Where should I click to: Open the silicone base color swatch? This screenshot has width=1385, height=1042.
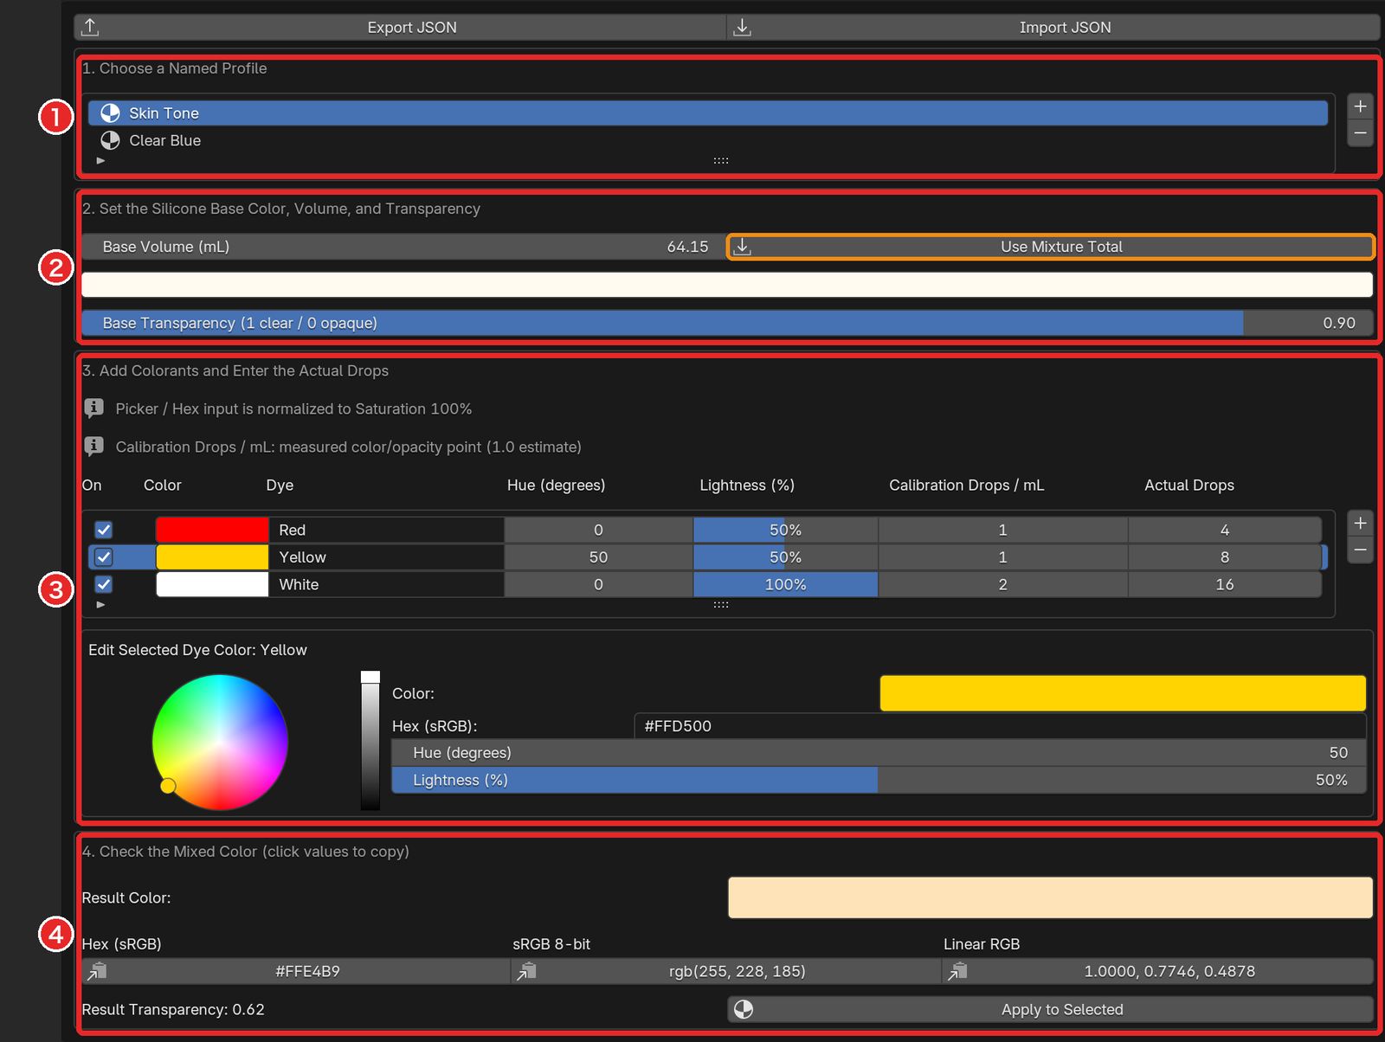tap(727, 285)
